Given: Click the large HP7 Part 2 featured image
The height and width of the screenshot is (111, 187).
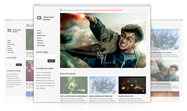Looking at the screenshot, I should point(103,40).
